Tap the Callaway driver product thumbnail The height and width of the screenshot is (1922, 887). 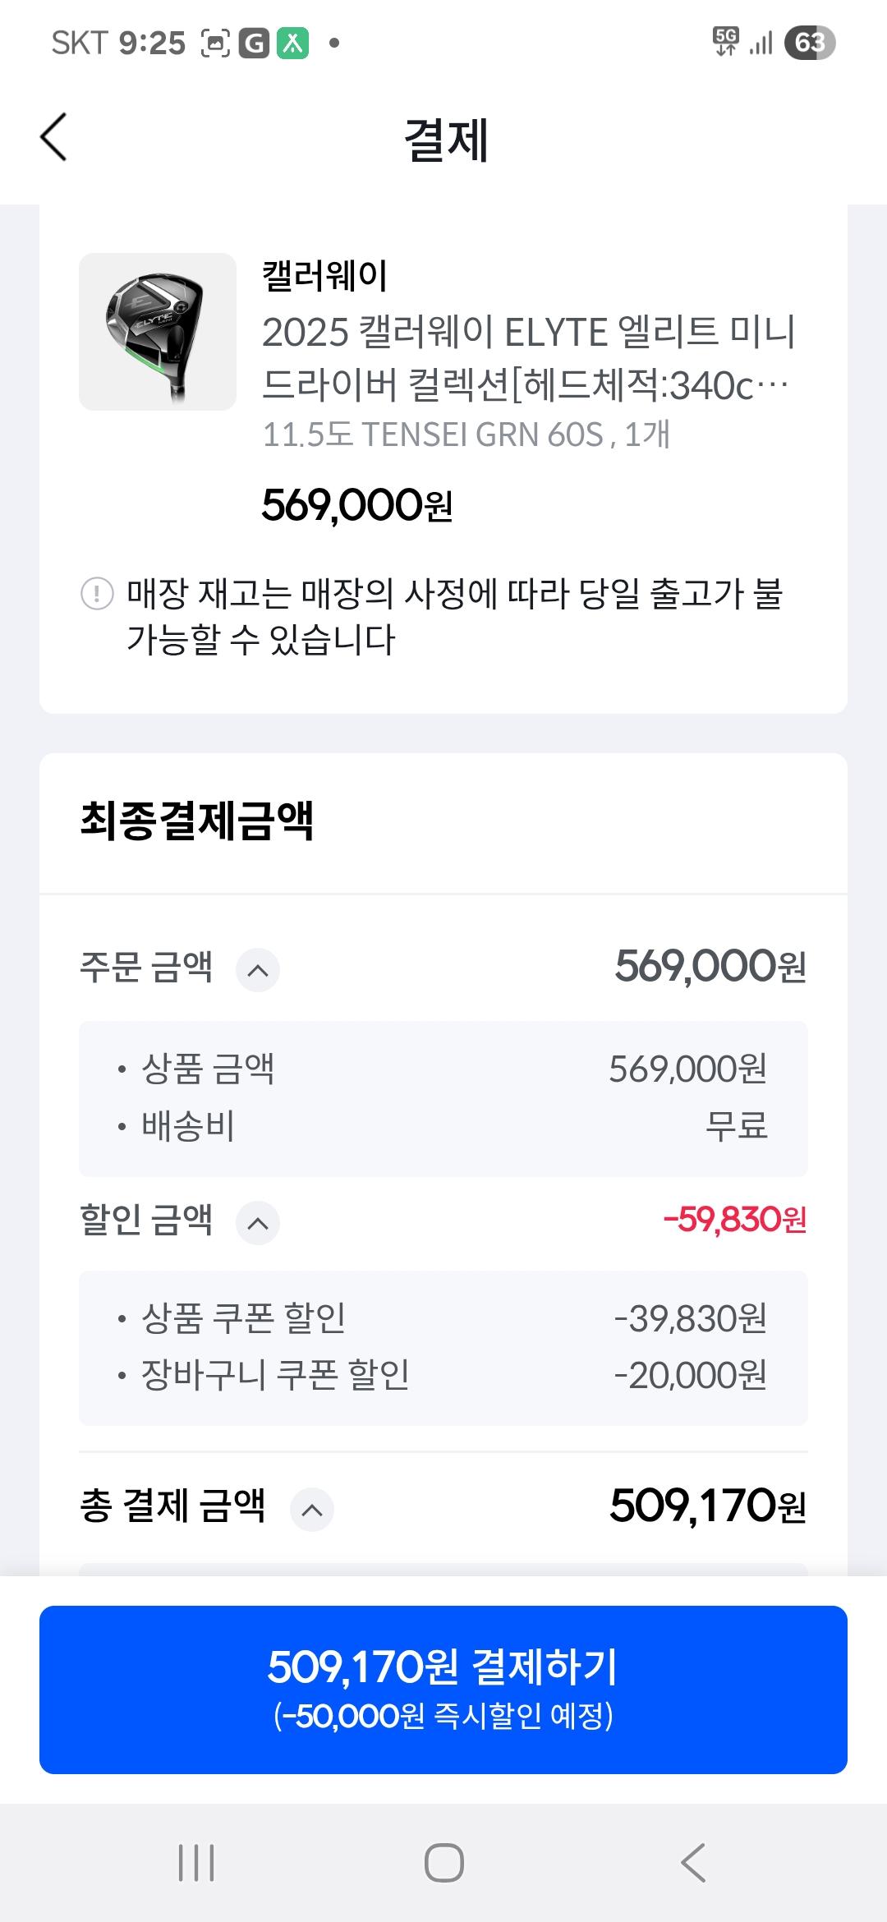pyautogui.click(x=158, y=332)
